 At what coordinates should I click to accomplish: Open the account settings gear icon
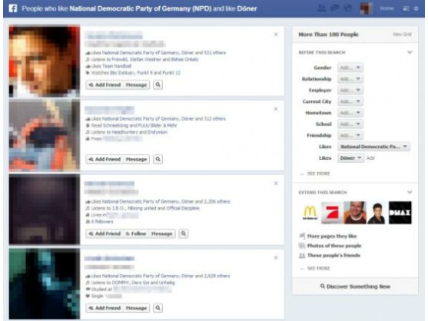click(416, 8)
